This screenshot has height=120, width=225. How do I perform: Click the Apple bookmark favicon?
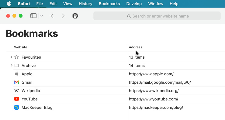(x=16, y=74)
